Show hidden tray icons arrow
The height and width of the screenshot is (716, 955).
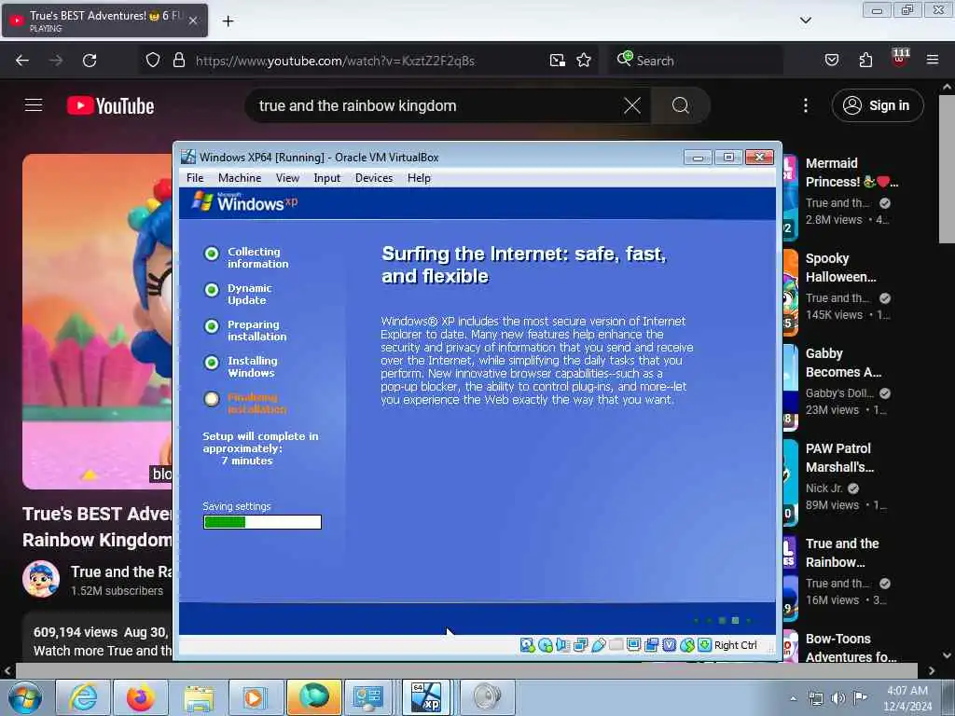[793, 698]
